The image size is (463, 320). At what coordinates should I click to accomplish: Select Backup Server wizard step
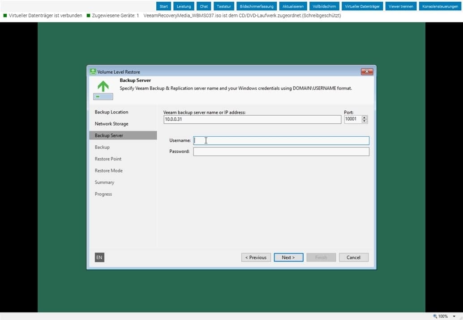pyautogui.click(x=123, y=135)
